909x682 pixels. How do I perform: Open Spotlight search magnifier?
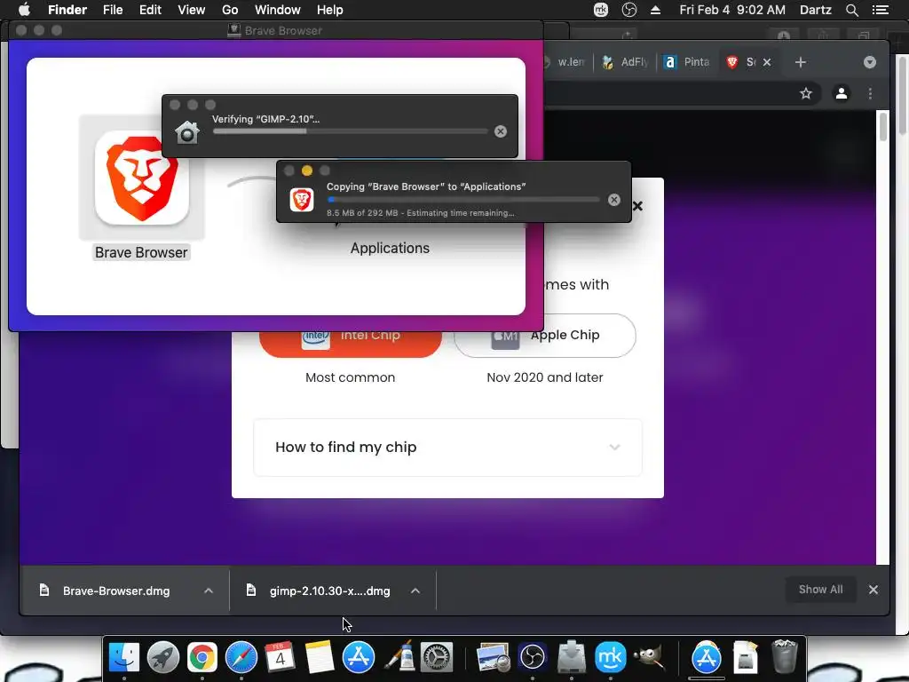pyautogui.click(x=851, y=10)
